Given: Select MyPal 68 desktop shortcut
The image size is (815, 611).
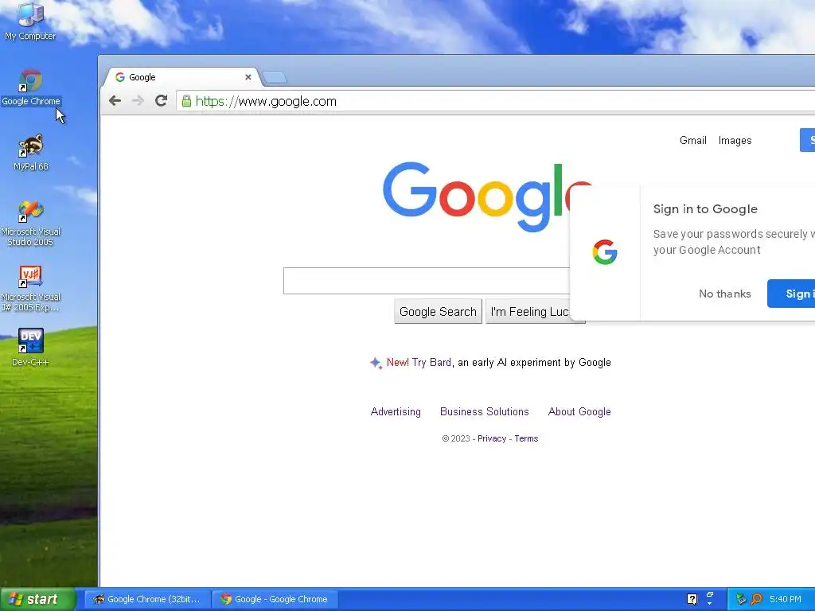Looking at the screenshot, I should [x=31, y=153].
